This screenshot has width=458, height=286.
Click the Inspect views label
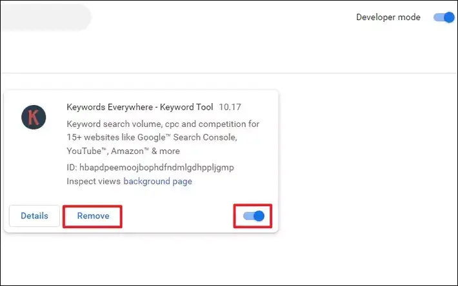(94, 182)
